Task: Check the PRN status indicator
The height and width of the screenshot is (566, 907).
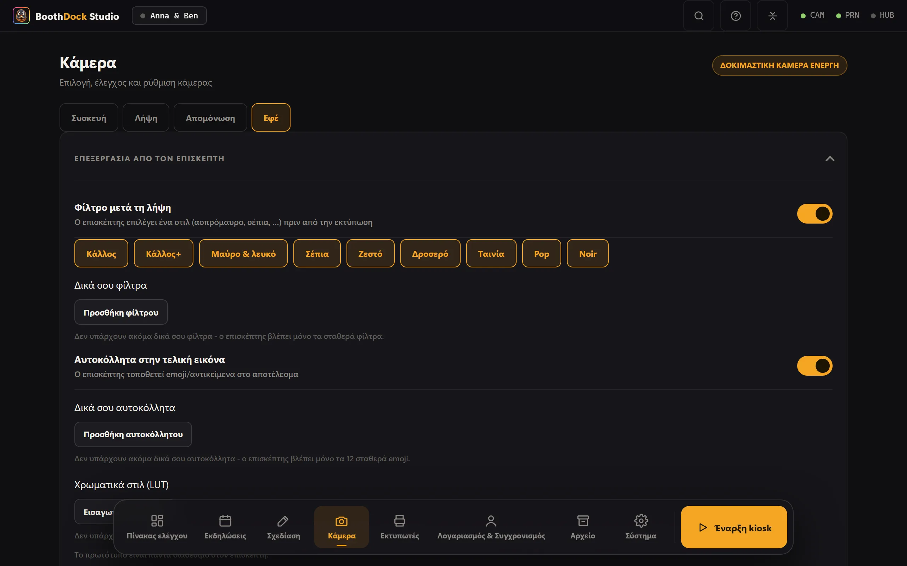Action: tap(847, 15)
